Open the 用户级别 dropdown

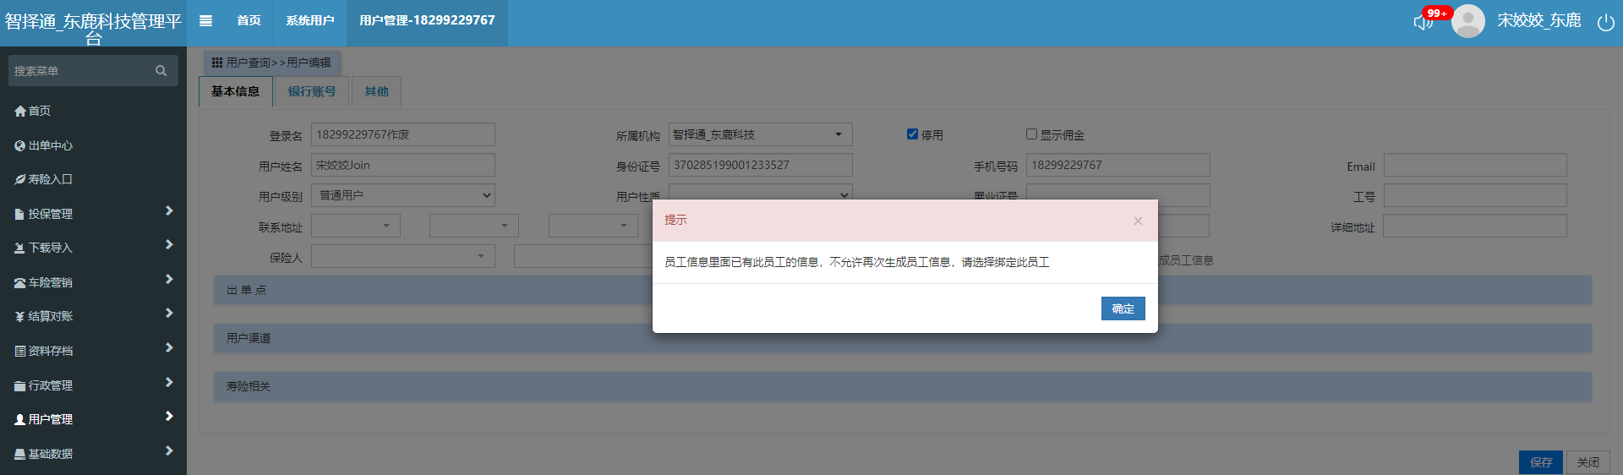[403, 195]
